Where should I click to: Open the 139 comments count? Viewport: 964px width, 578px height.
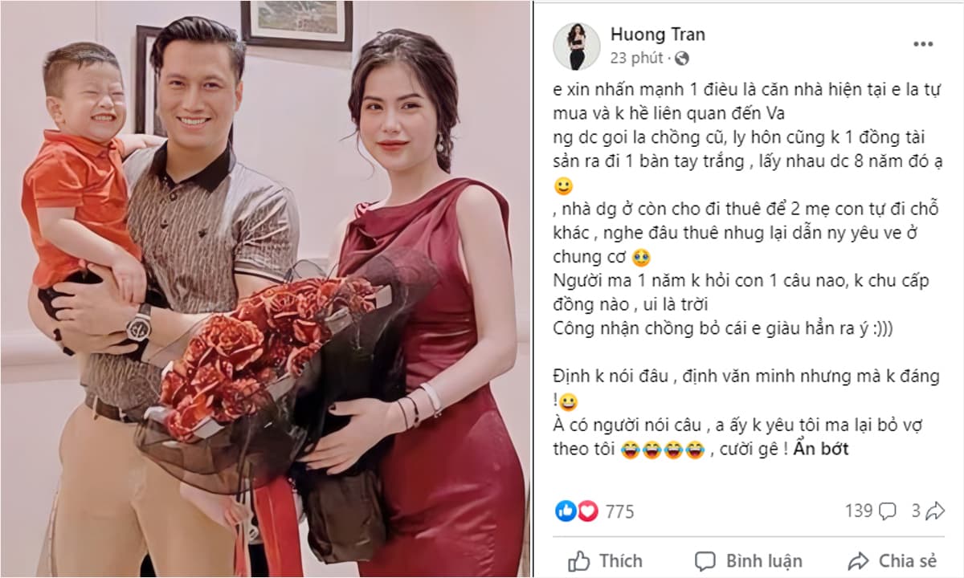click(x=859, y=511)
